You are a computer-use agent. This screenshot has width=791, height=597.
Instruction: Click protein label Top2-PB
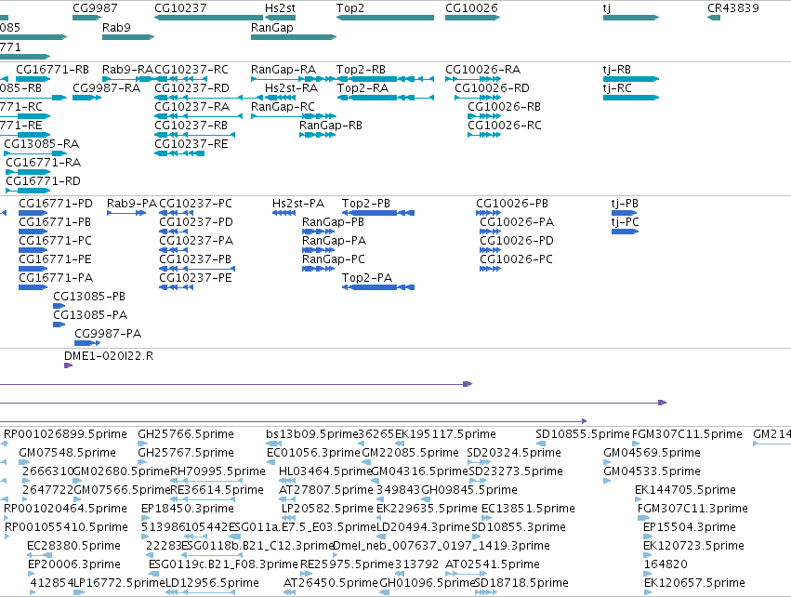pyautogui.click(x=366, y=204)
